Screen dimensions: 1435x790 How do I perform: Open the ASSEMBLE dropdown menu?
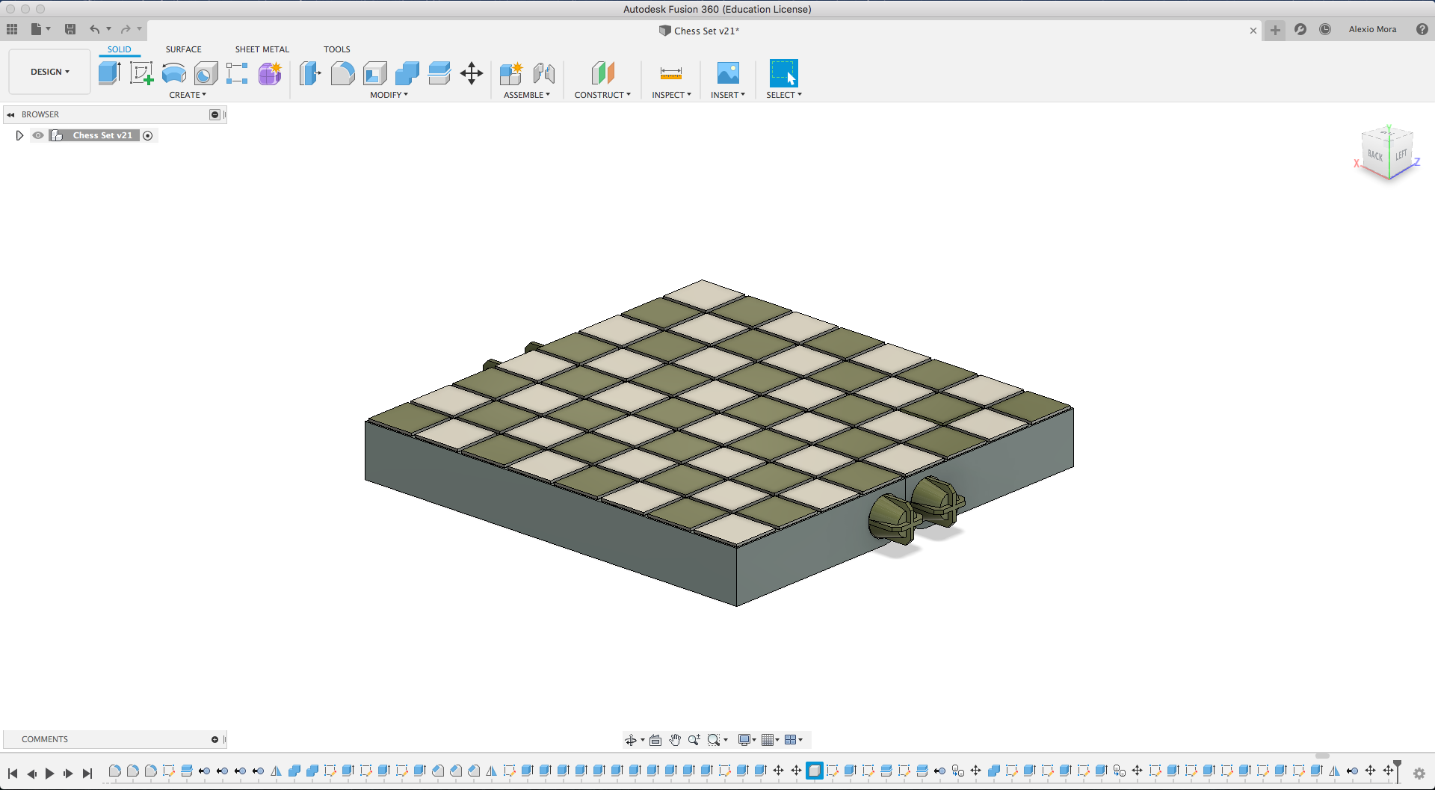[527, 95]
